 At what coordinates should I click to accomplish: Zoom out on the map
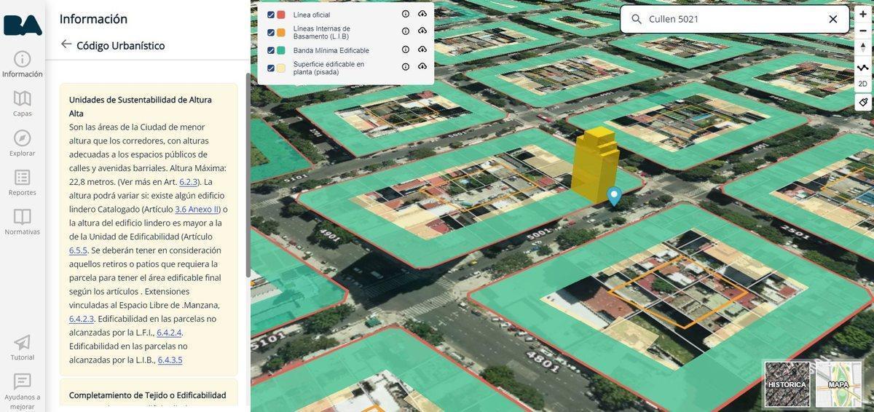pyautogui.click(x=863, y=31)
